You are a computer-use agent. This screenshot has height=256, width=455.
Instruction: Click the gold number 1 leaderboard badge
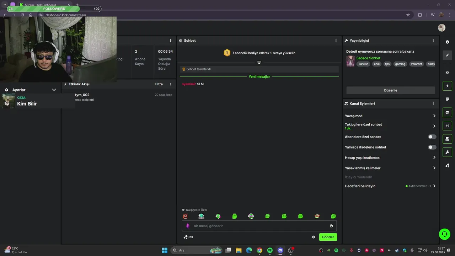tap(227, 53)
